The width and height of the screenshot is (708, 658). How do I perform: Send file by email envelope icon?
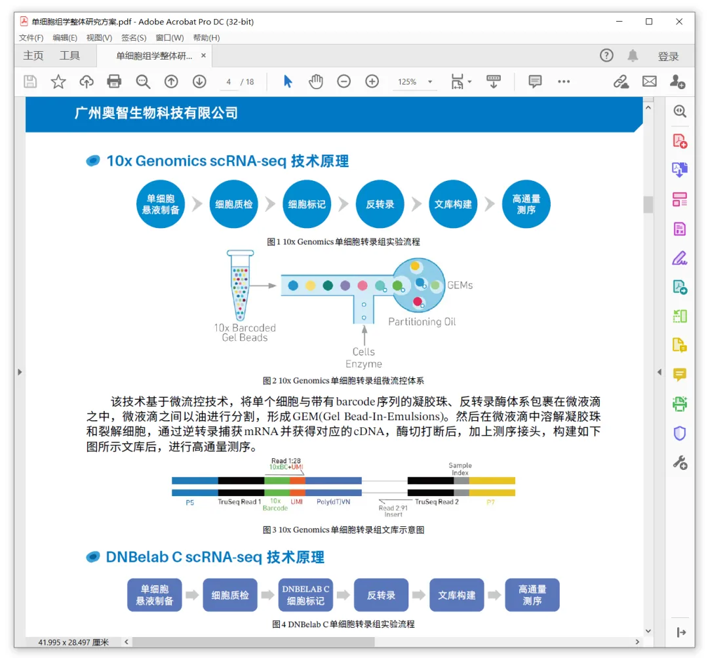[649, 82]
